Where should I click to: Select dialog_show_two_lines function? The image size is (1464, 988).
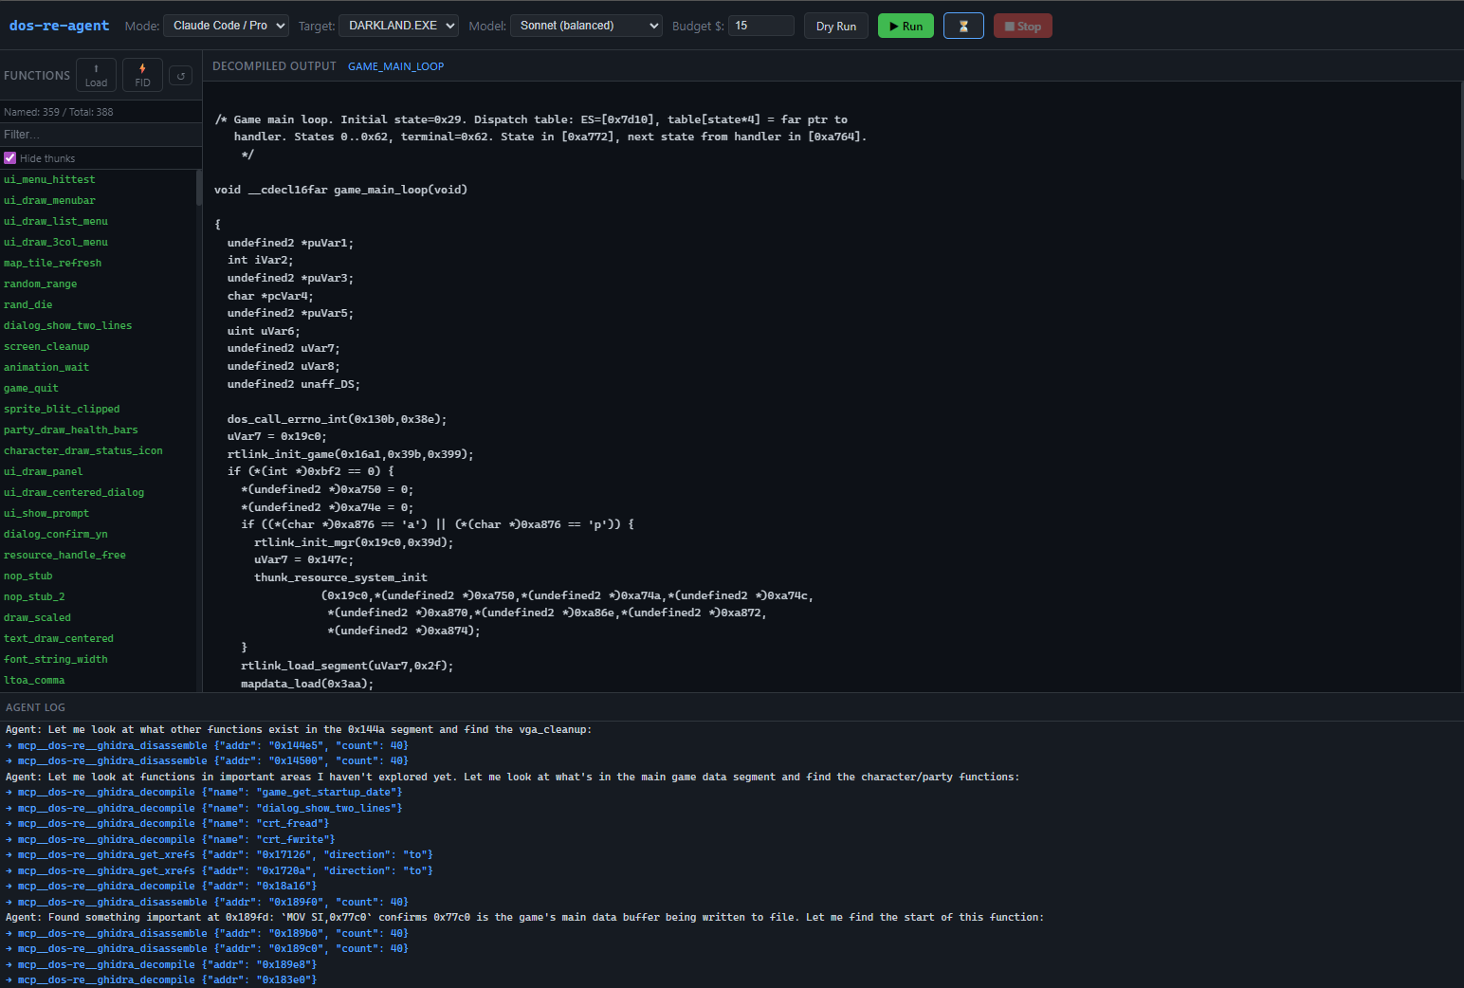pos(67,325)
